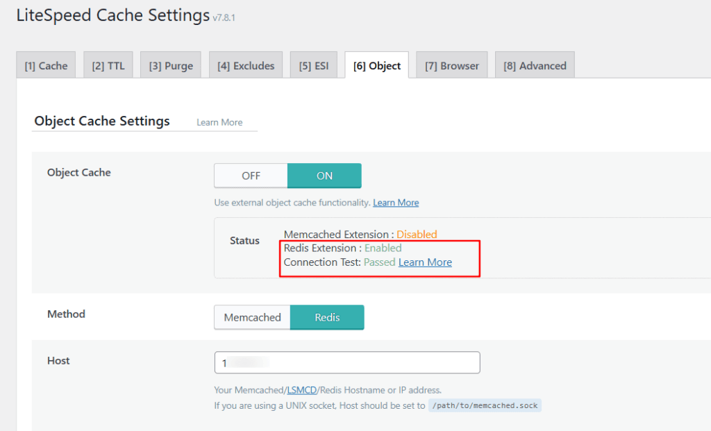711x431 pixels.
Task: Click Learn More in the object cache description
Action: coord(396,203)
